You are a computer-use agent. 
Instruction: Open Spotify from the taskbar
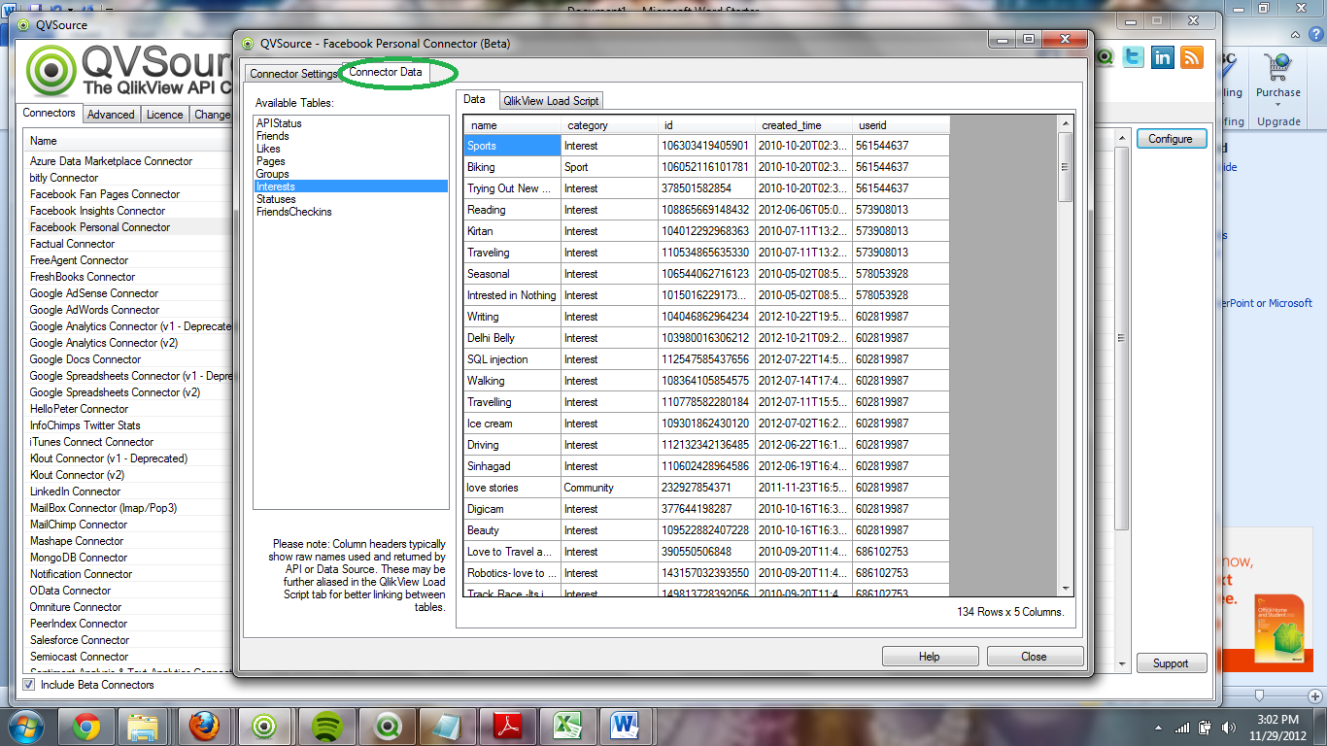pyautogui.click(x=326, y=726)
